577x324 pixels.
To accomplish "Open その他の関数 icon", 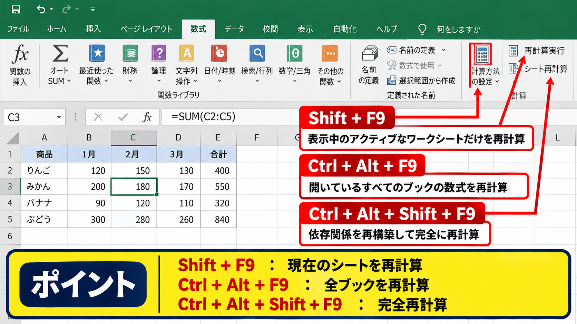I will click(x=330, y=53).
